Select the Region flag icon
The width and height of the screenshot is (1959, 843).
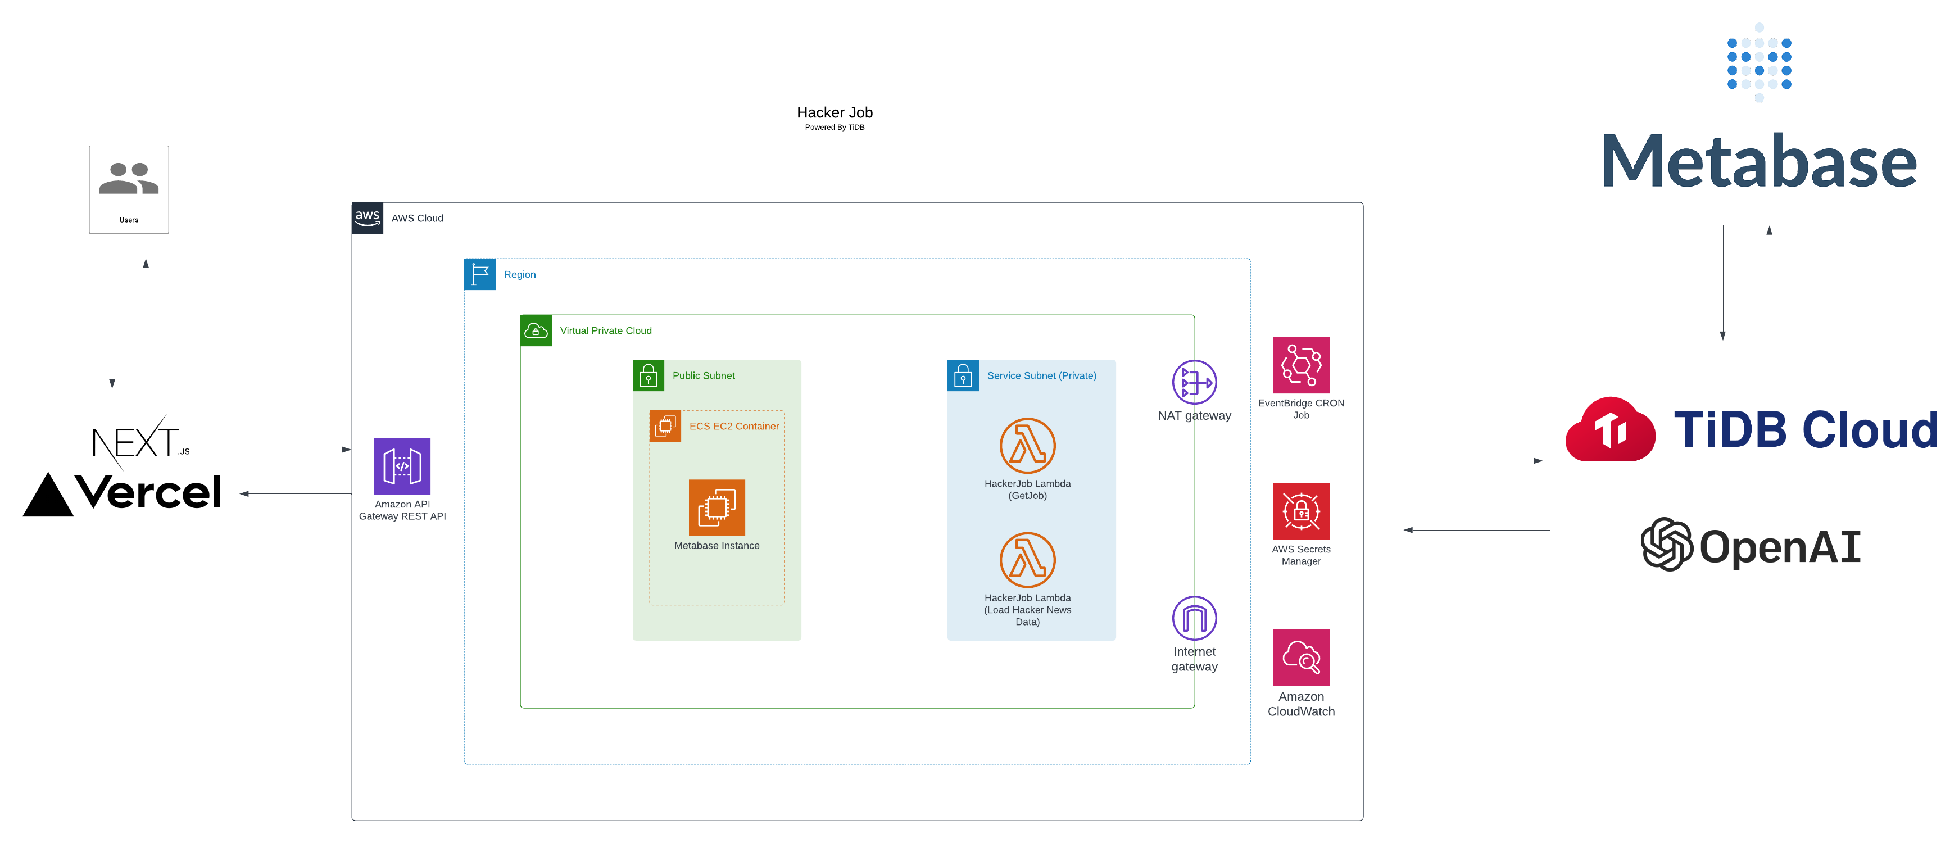click(x=480, y=275)
